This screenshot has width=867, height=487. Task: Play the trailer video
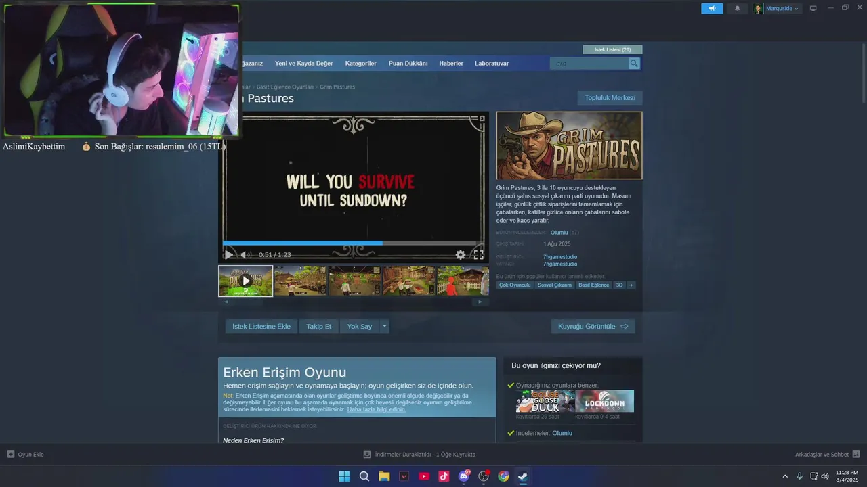(228, 255)
